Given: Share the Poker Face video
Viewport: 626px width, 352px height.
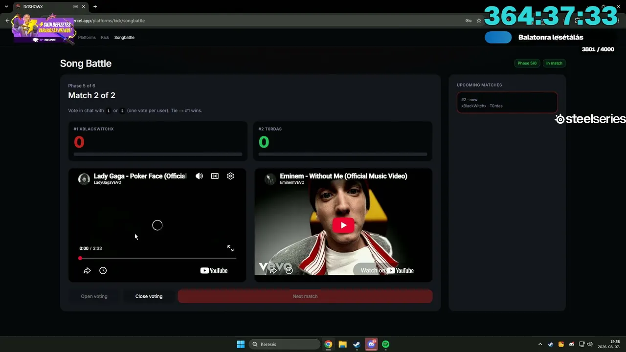Looking at the screenshot, I should pos(87,270).
